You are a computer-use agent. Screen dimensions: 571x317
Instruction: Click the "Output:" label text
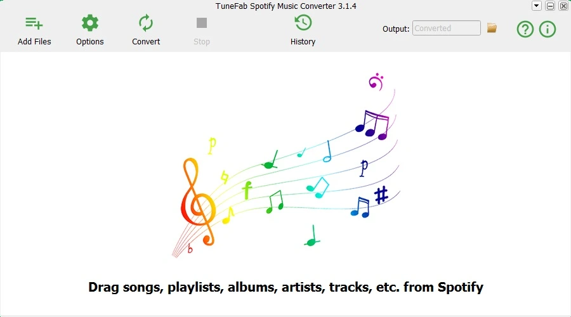coord(396,29)
